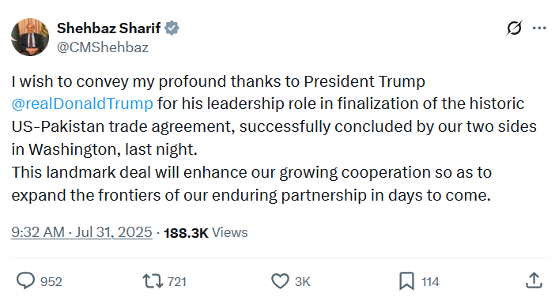Click the 3K likes count
Viewport: 559px width, 301px height.
[303, 282]
